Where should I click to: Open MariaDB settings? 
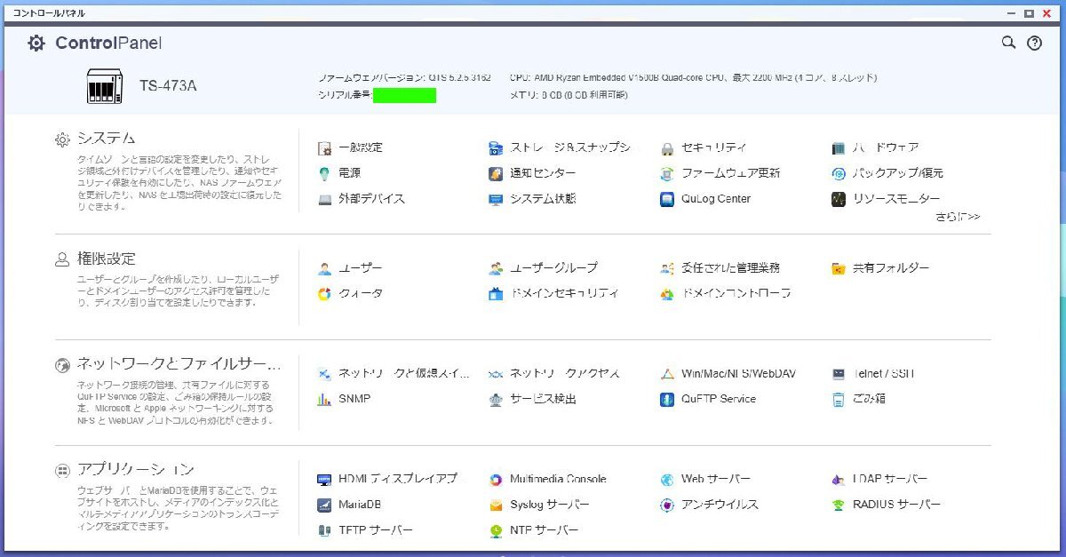tap(349, 505)
